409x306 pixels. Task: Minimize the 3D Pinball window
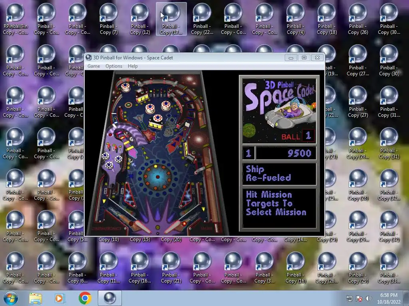pos(291,58)
